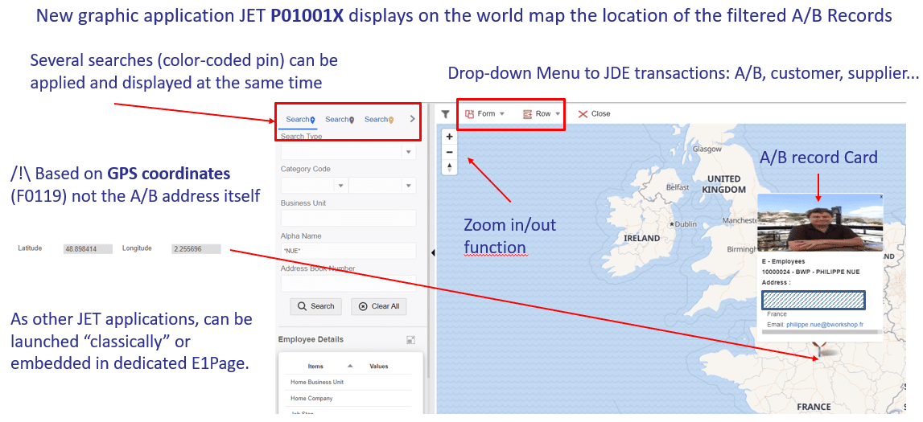
Task: Close the A/B record card
Action: (880, 196)
